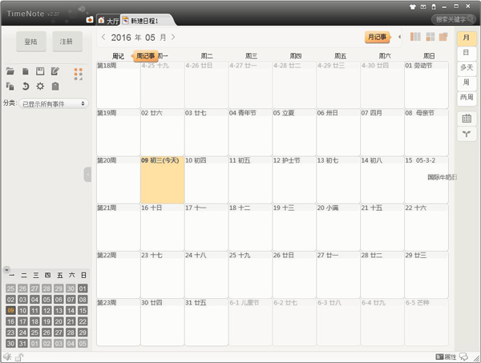Select the 两周 view tab
Image resolution: width=481 pixels, height=363 pixels.
pyautogui.click(x=467, y=98)
